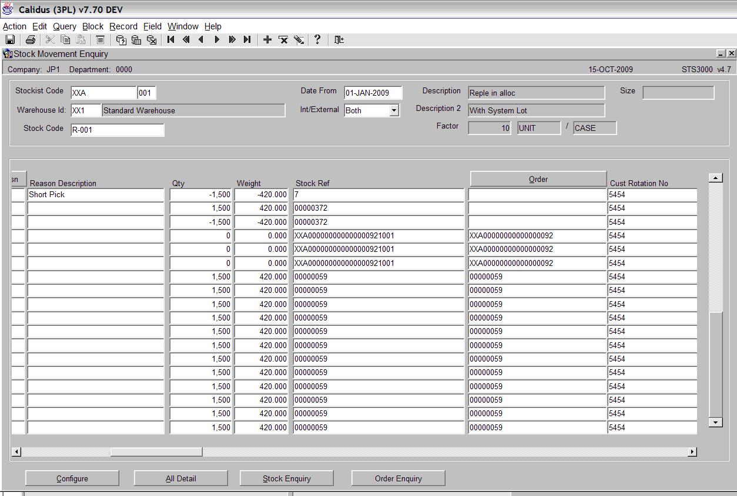Click the Execute Query icon
Viewport: 737px width, 496px height.
[136, 40]
